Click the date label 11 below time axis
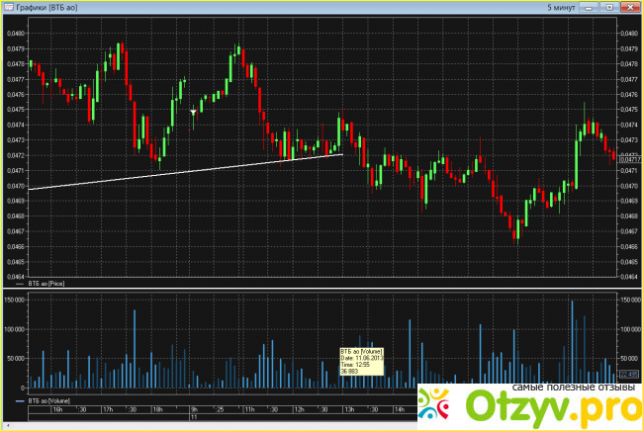Image resolution: width=643 pixels, height=431 pixels. point(195,418)
